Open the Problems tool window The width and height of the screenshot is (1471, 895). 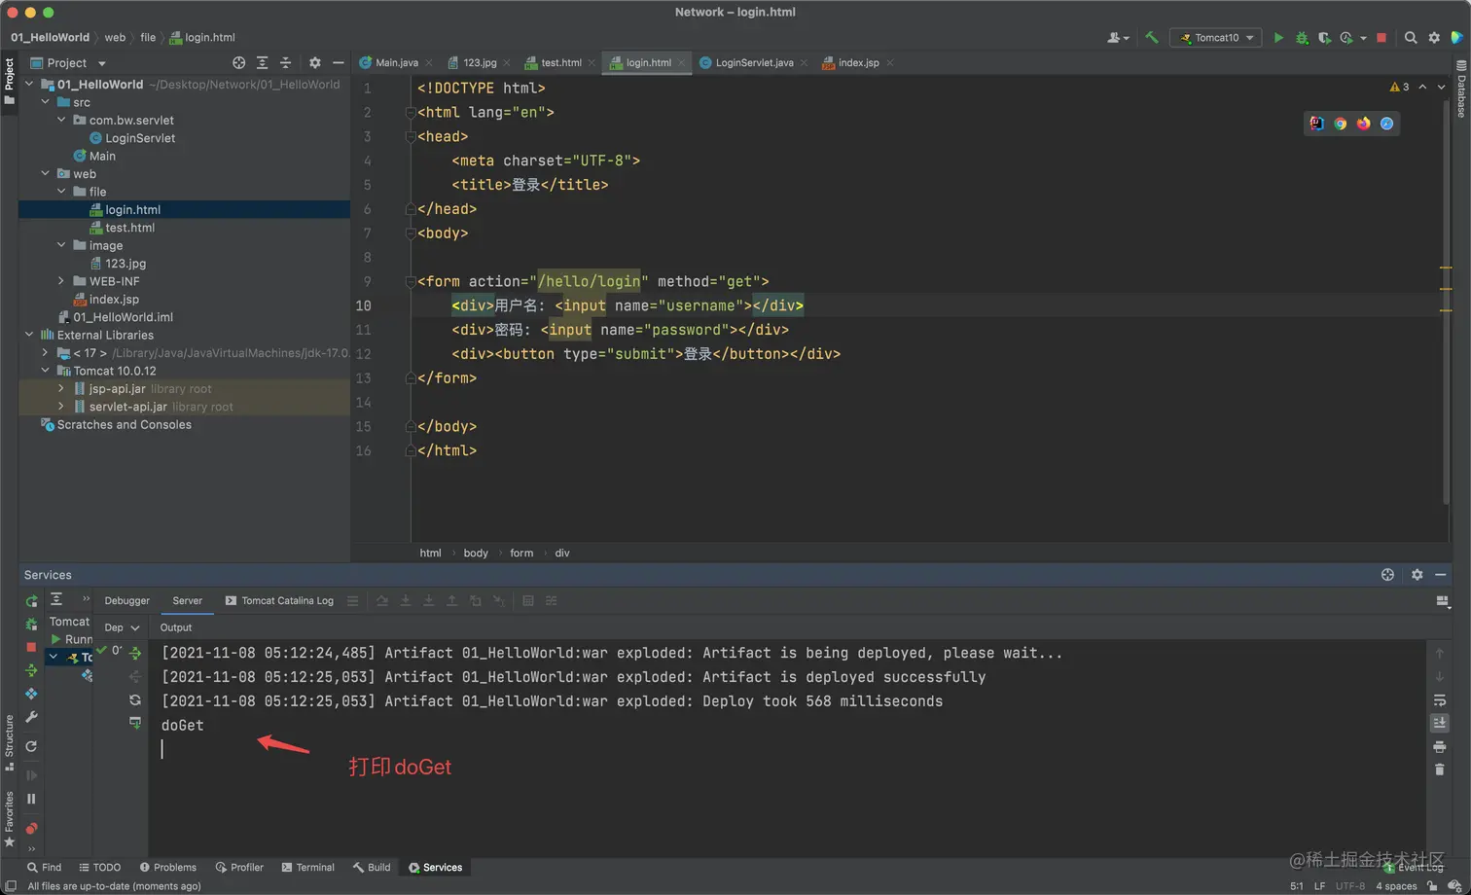coord(167,868)
